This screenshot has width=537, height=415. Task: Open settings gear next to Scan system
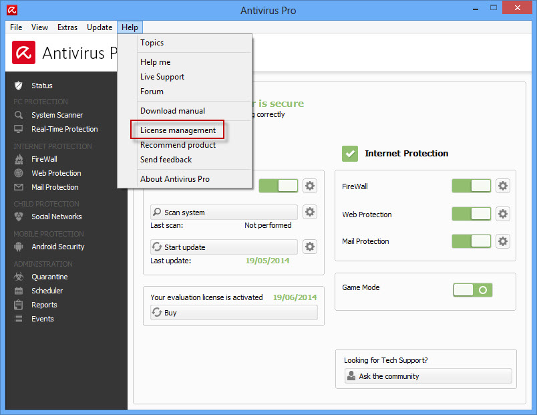coord(310,212)
